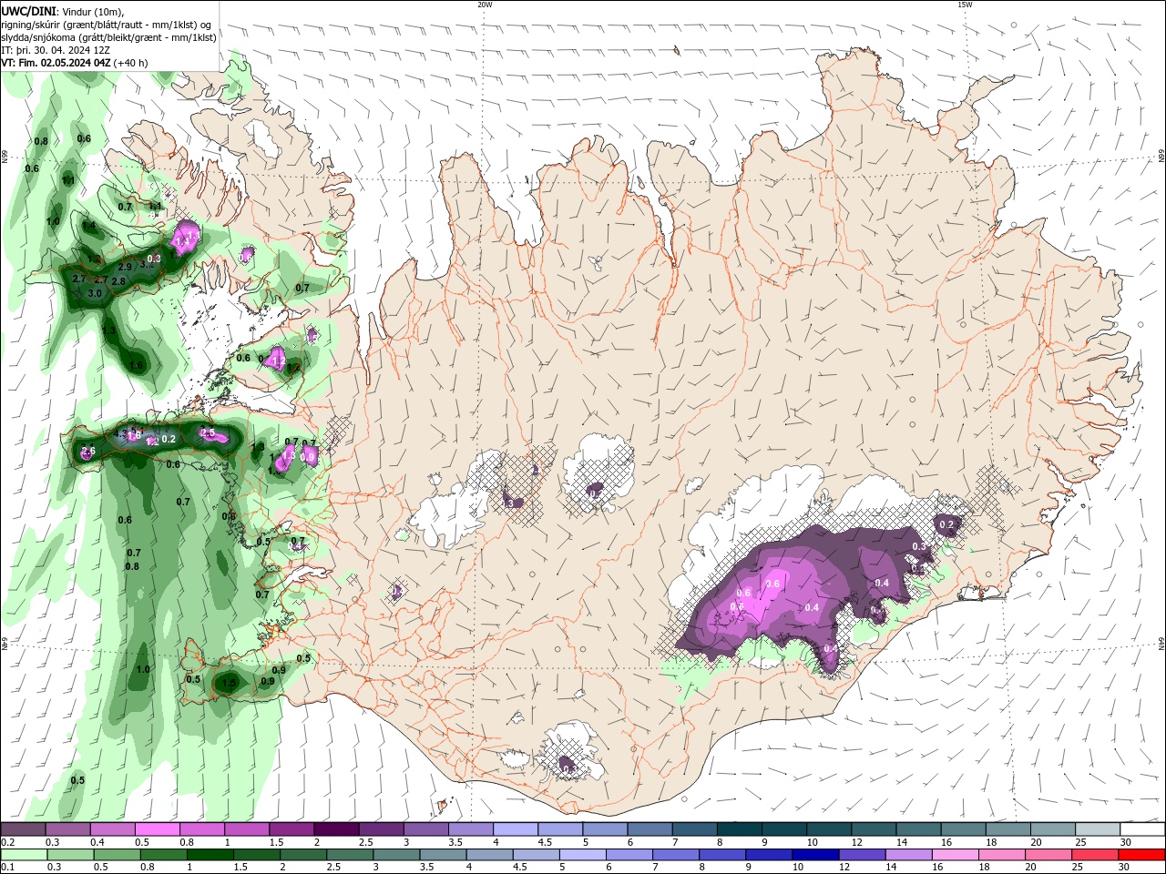The height and width of the screenshot is (874, 1166).
Task: Click the initial time line IT: þri. 30. 04. 2024 12Z
Action: [x=56, y=50]
